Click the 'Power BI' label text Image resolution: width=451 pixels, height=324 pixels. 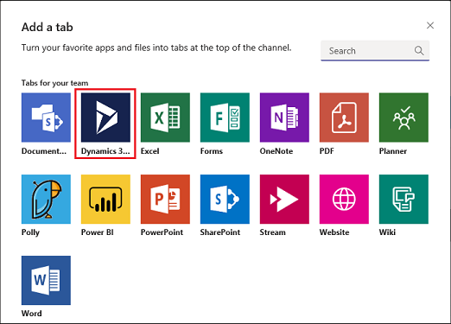(98, 232)
